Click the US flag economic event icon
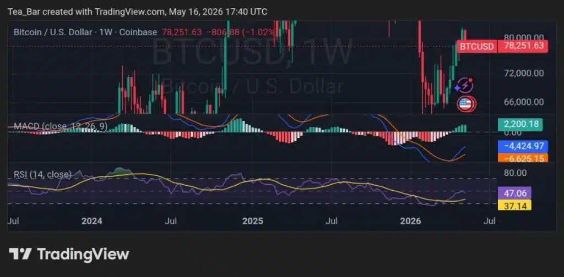Image resolution: width=564 pixels, height=277 pixels. (465, 104)
